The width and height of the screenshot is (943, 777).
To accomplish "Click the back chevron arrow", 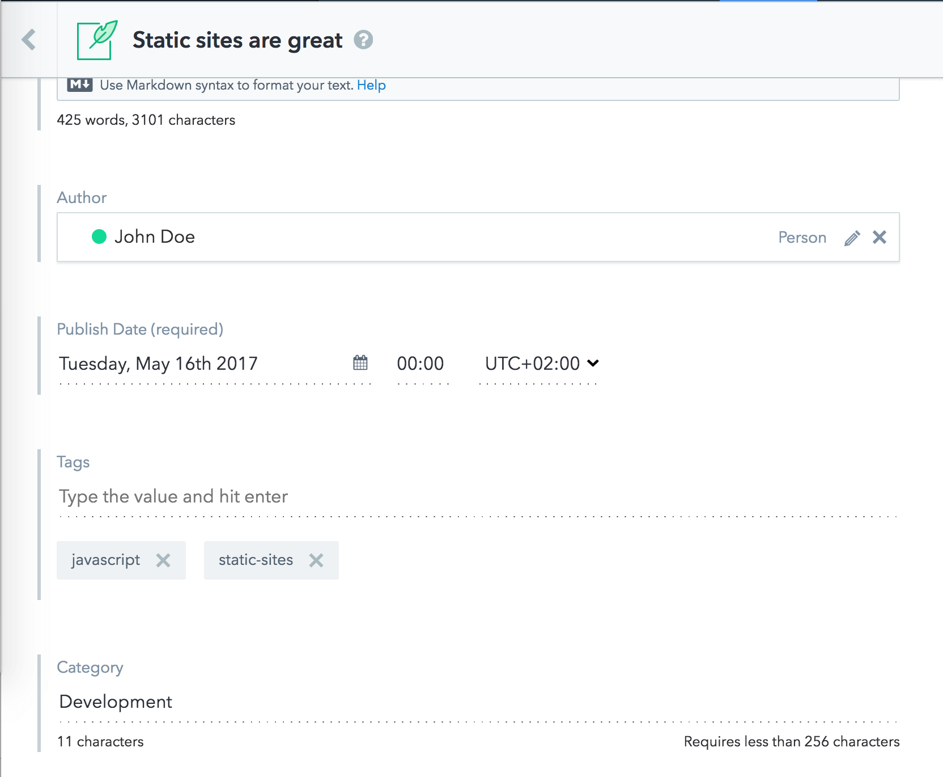I will 29,40.
